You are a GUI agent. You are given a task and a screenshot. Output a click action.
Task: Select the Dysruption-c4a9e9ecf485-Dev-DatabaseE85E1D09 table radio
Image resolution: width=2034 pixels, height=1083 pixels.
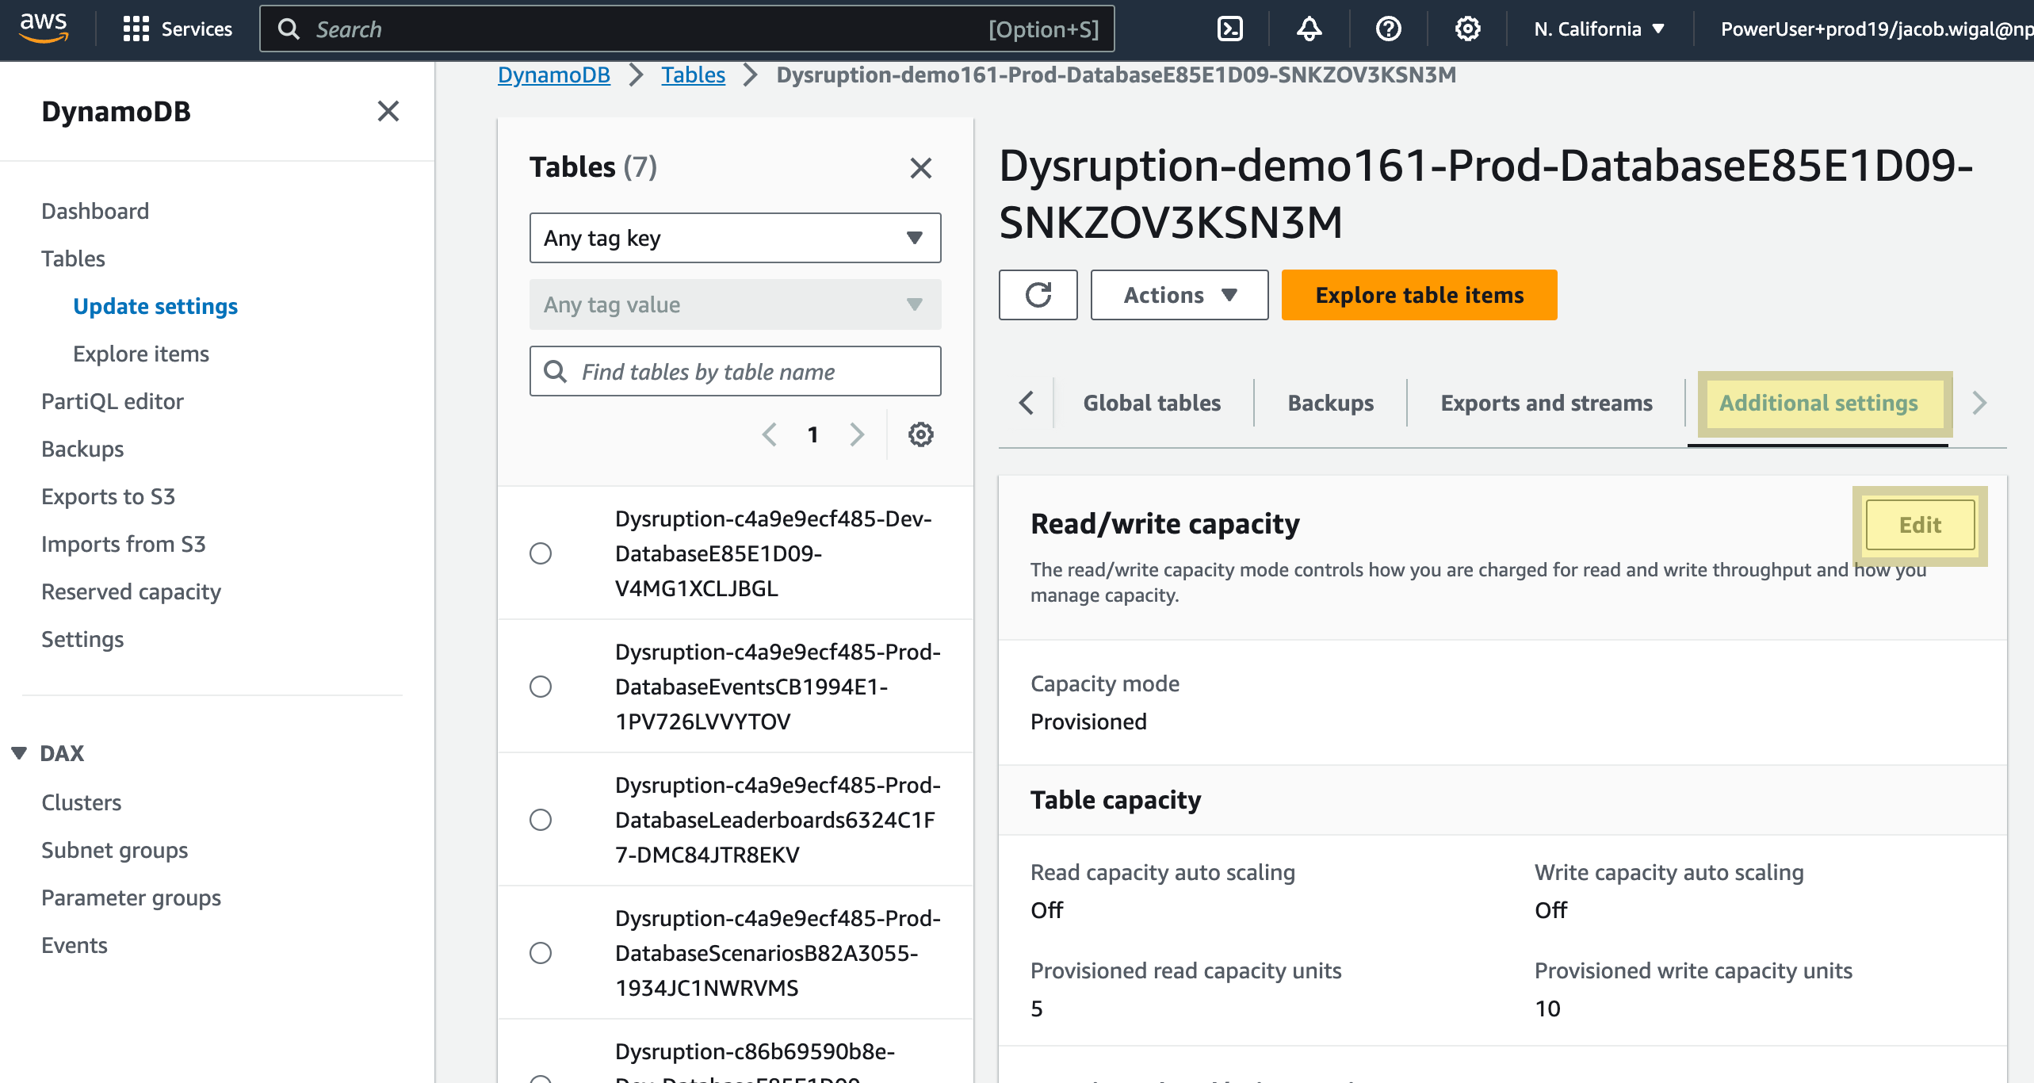(541, 553)
